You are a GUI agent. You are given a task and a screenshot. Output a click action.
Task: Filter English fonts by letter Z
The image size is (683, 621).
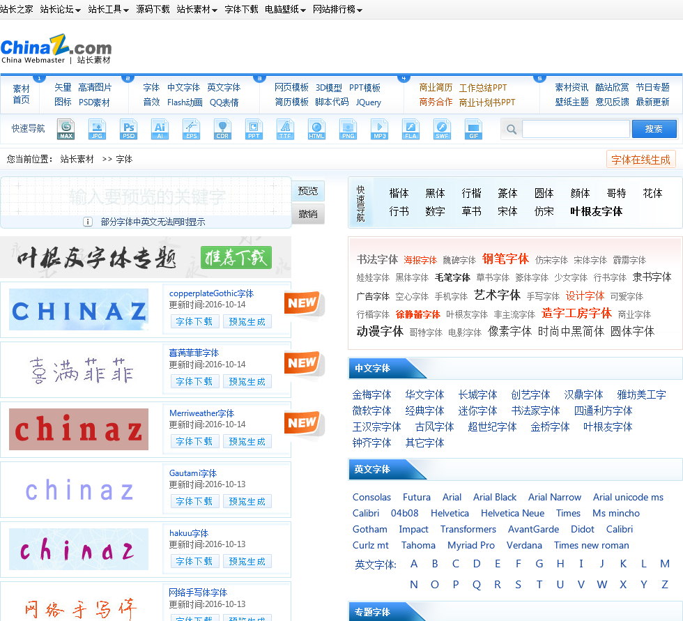point(665,585)
